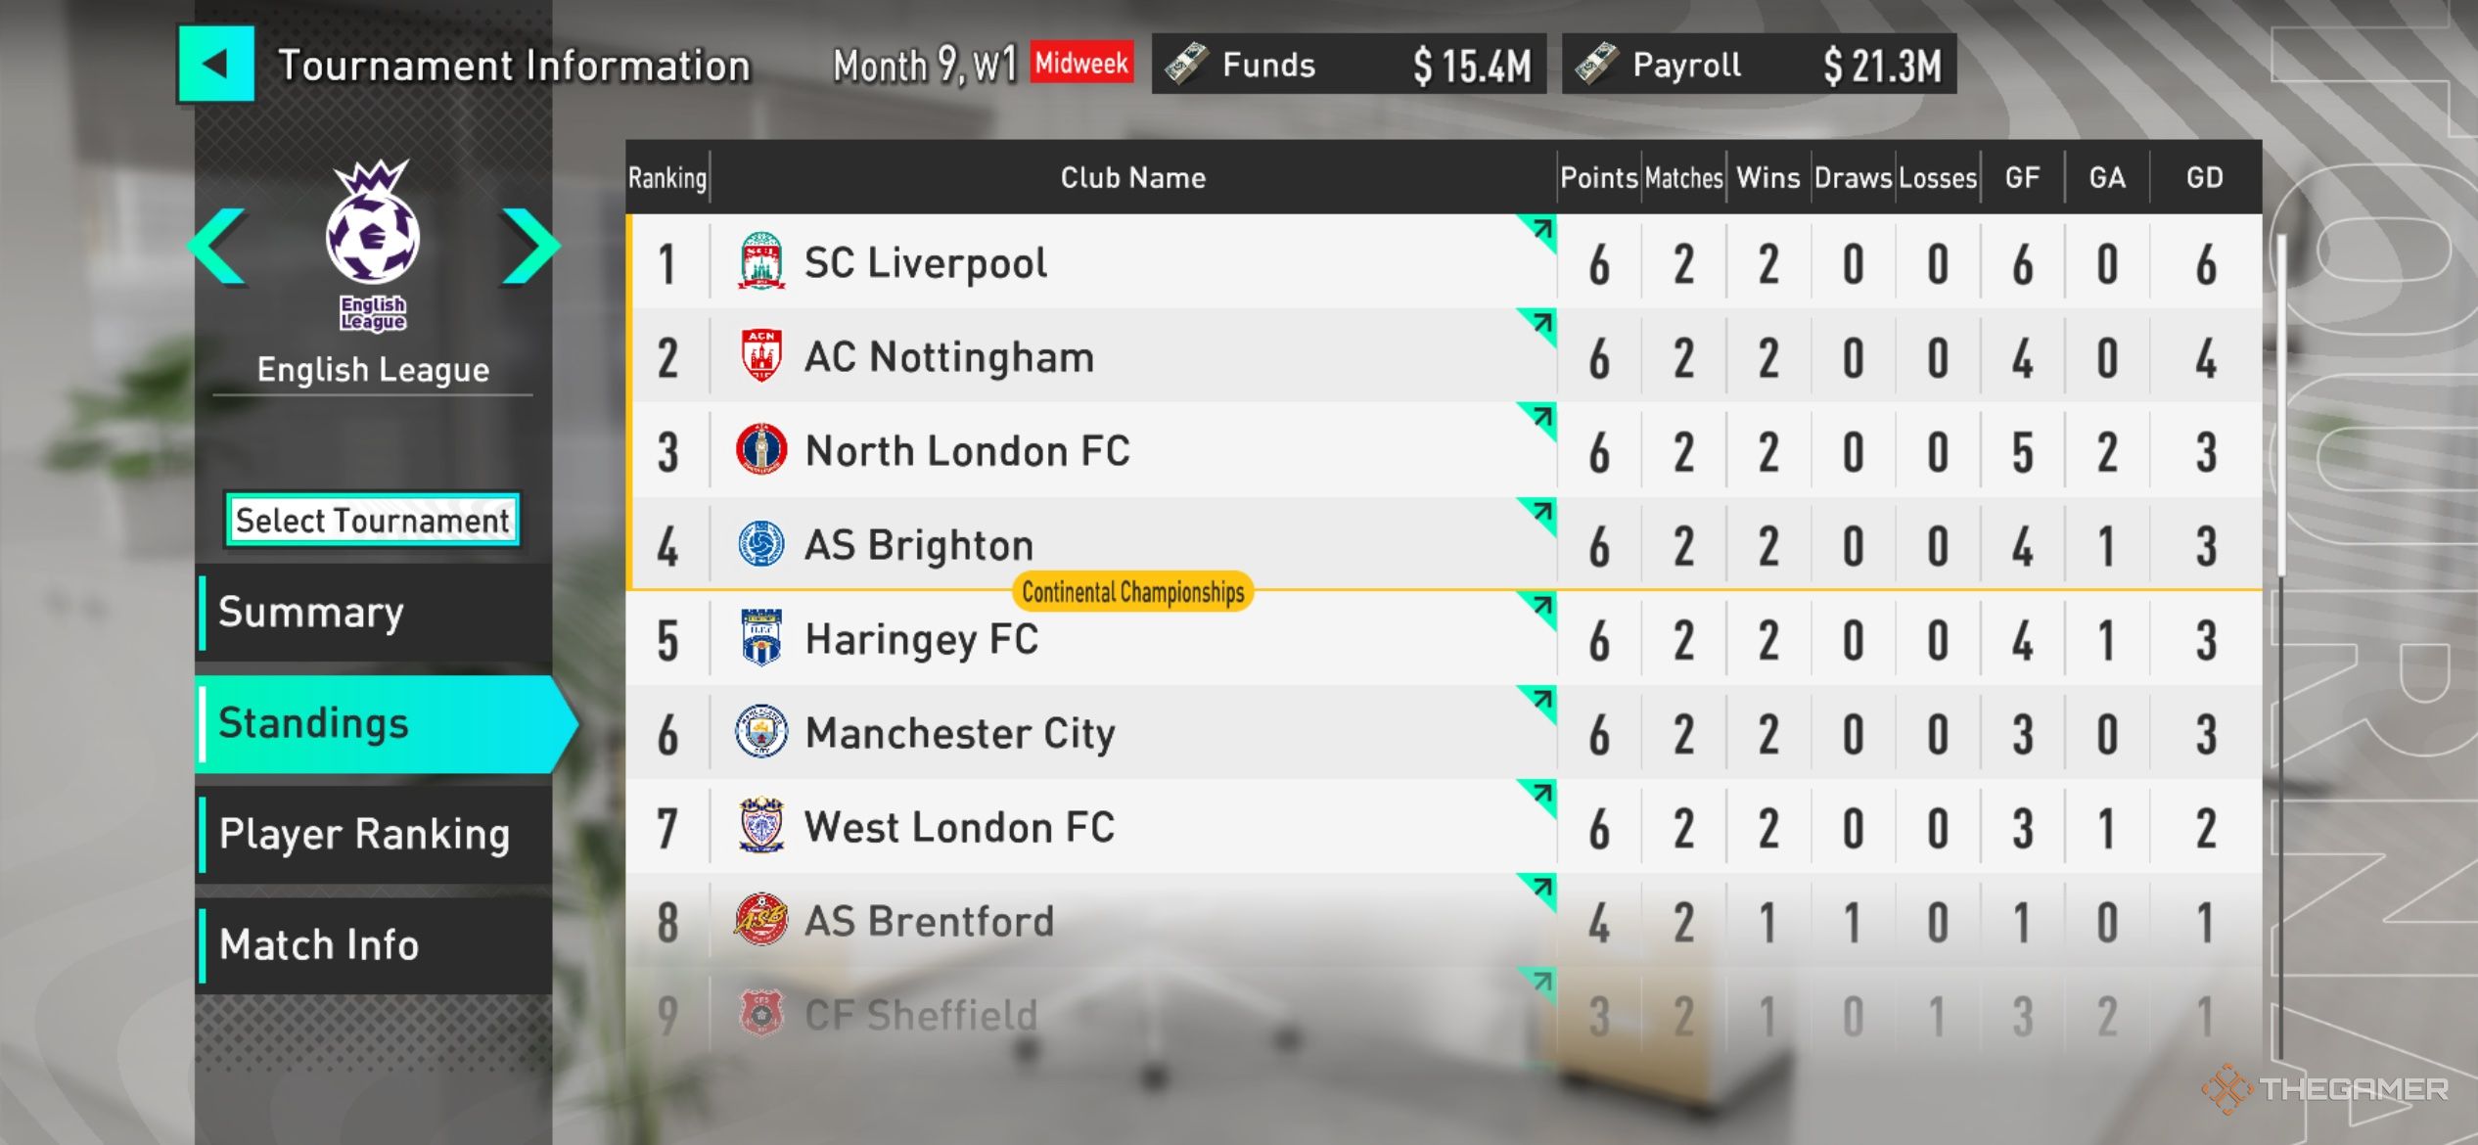Expand Haringey FC row details arrow
This screenshot has width=2478, height=1145.
[1539, 607]
